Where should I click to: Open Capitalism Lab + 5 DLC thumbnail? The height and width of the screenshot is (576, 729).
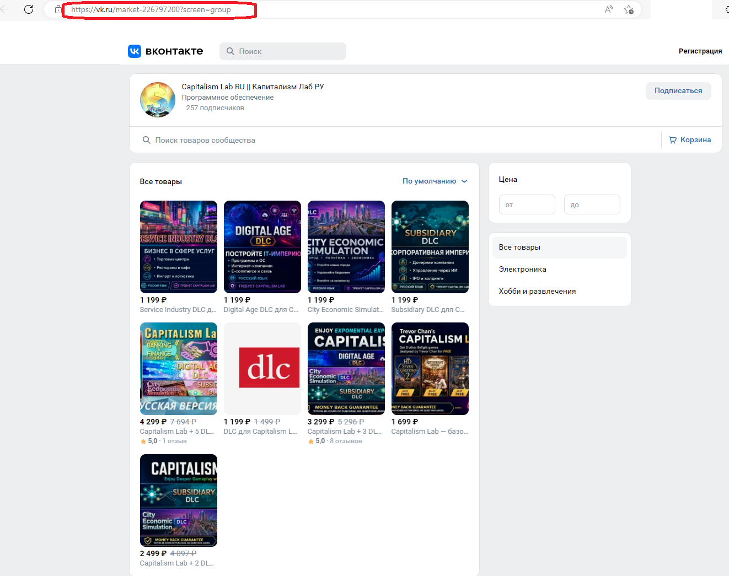179,369
